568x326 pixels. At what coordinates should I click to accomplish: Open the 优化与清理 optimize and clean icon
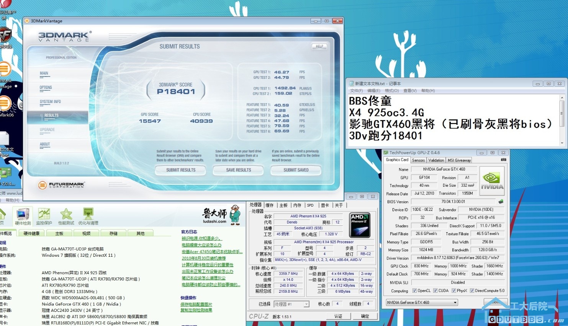tap(88, 216)
